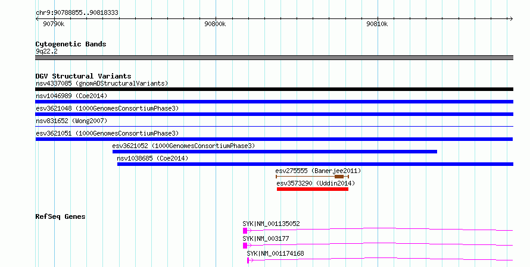The height and width of the screenshot is (267, 530).
Task: Click the 90790k ruler tick label
Action: tap(54, 24)
